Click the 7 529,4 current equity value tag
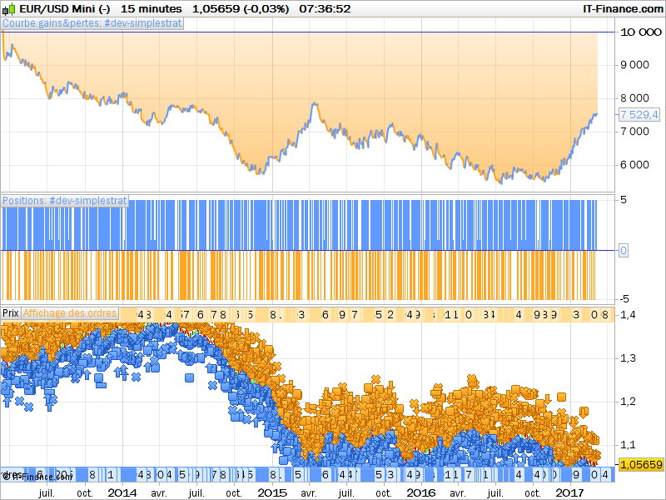 pyautogui.click(x=639, y=115)
